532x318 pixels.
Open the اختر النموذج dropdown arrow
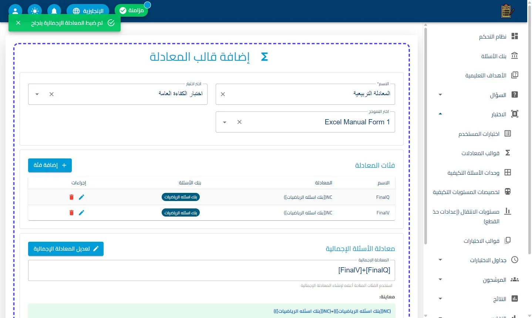point(225,122)
